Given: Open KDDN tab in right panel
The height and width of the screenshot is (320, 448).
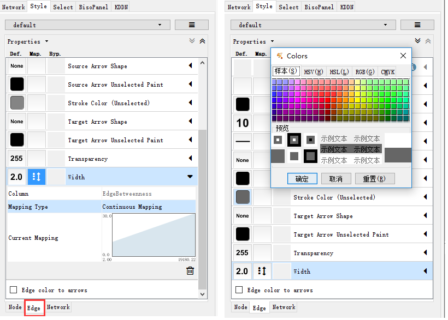Looking at the screenshot, I should coord(346,7).
